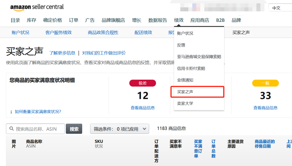The height and width of the screenshot is (166, 292).
Task: Open the 应用商店 menu
Action: 200,20
